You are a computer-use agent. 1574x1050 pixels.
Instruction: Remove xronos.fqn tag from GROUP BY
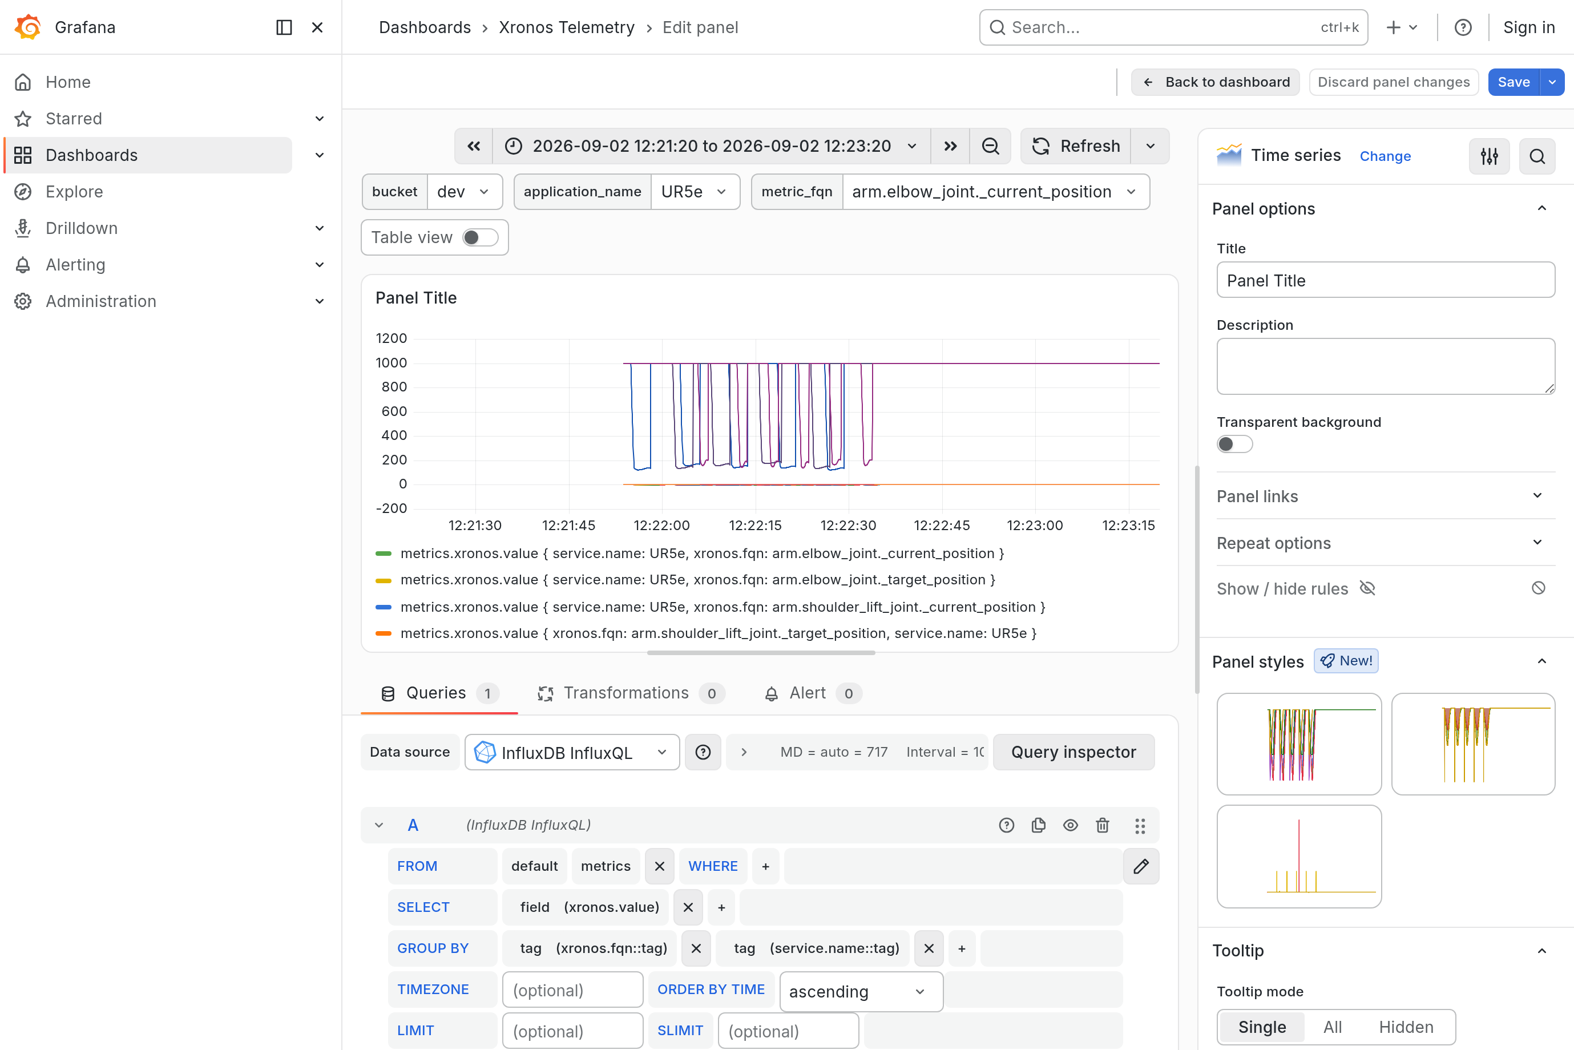[696, 948]
